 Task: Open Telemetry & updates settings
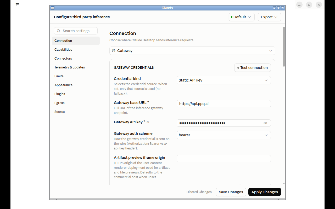coord(76,67)
